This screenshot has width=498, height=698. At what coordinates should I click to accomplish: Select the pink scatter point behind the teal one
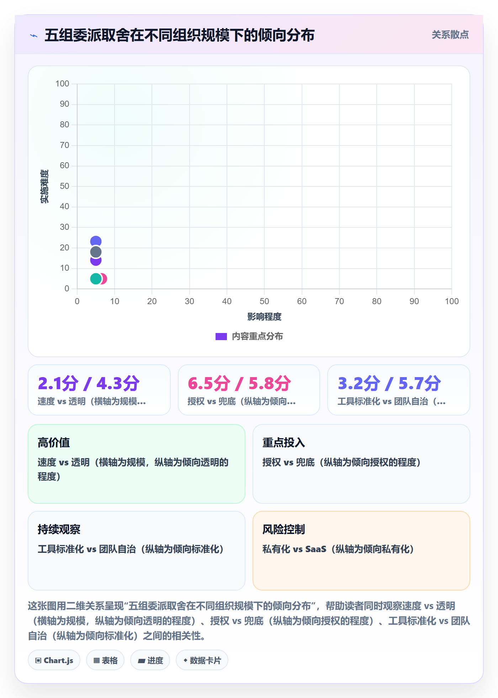pos(105,279)
